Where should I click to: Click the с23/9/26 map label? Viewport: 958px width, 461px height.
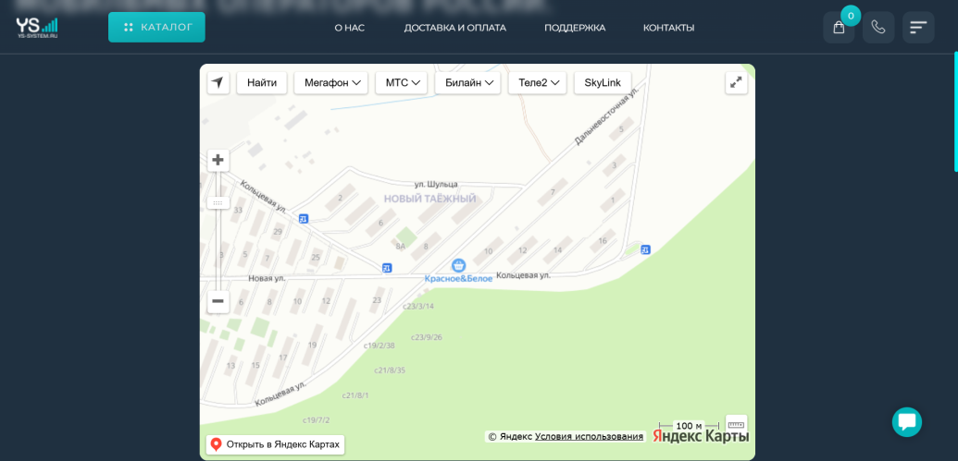coord(427,337)
